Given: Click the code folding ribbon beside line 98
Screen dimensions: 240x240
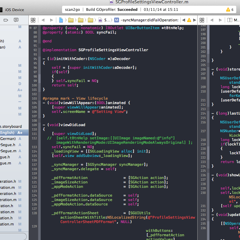Looking at the screenshot, I should tap(39, 76).
